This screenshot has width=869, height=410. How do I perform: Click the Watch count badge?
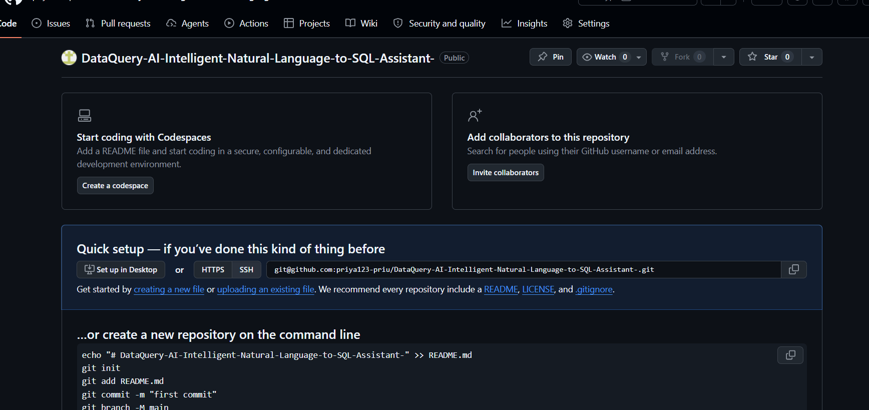[625, 57]
